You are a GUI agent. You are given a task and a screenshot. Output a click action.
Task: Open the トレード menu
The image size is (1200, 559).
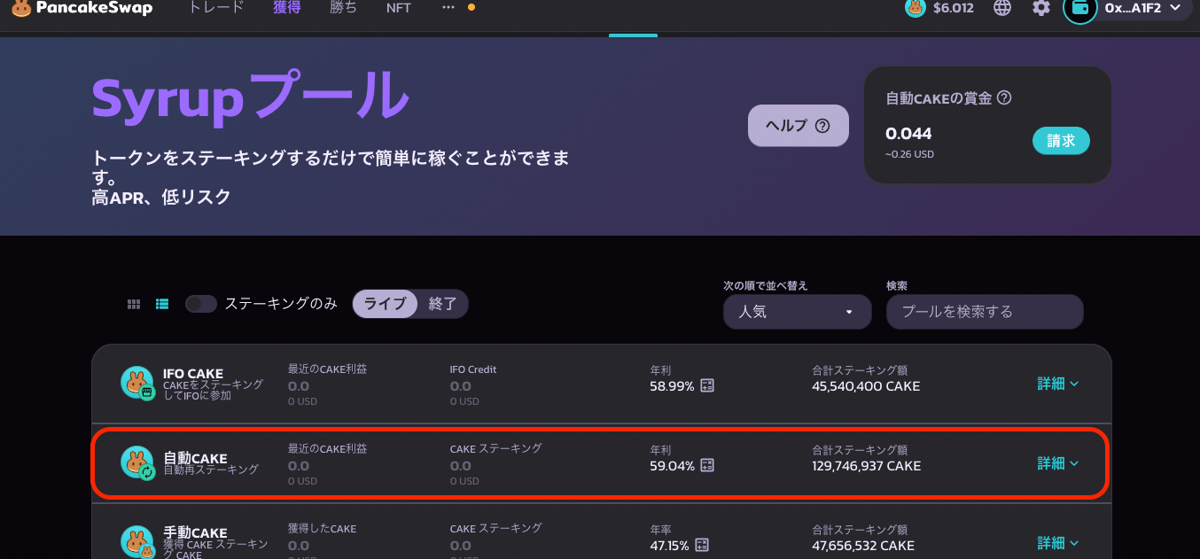[216, 8]
